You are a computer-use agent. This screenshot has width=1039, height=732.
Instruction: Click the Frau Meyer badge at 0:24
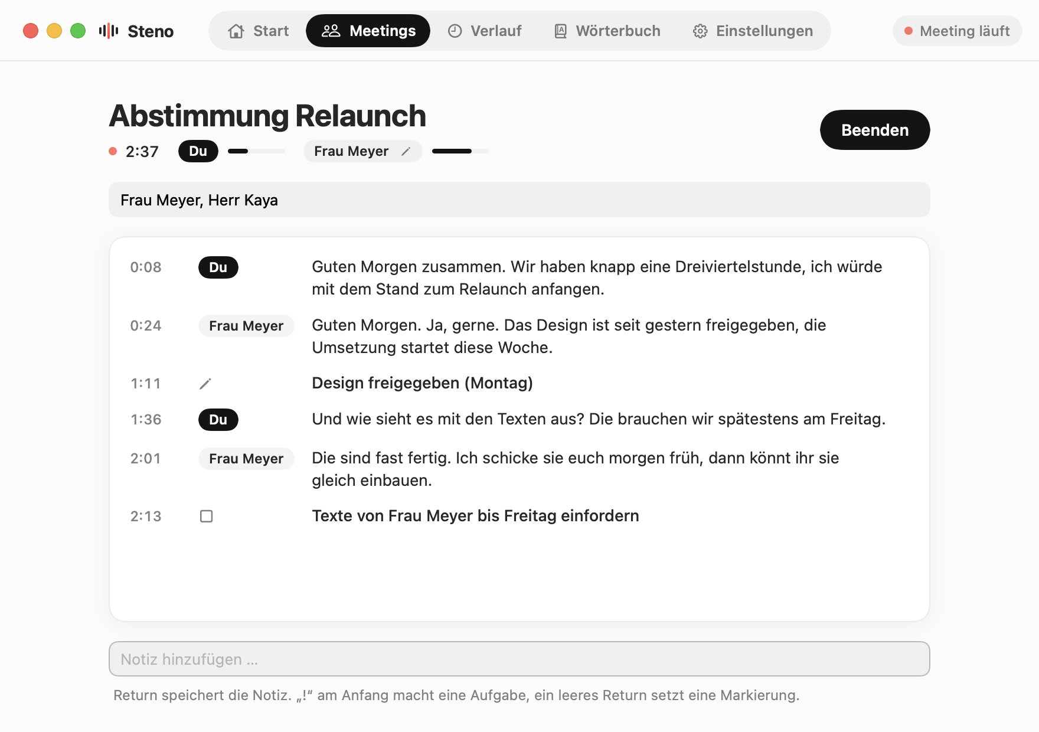[x=246, y=326]
